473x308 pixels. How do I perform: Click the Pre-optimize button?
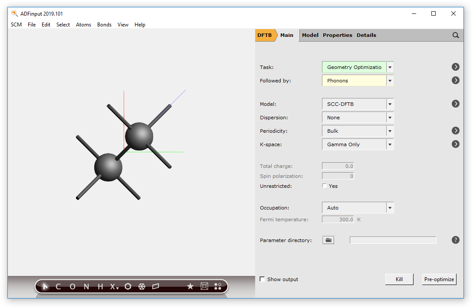point(439,279)
